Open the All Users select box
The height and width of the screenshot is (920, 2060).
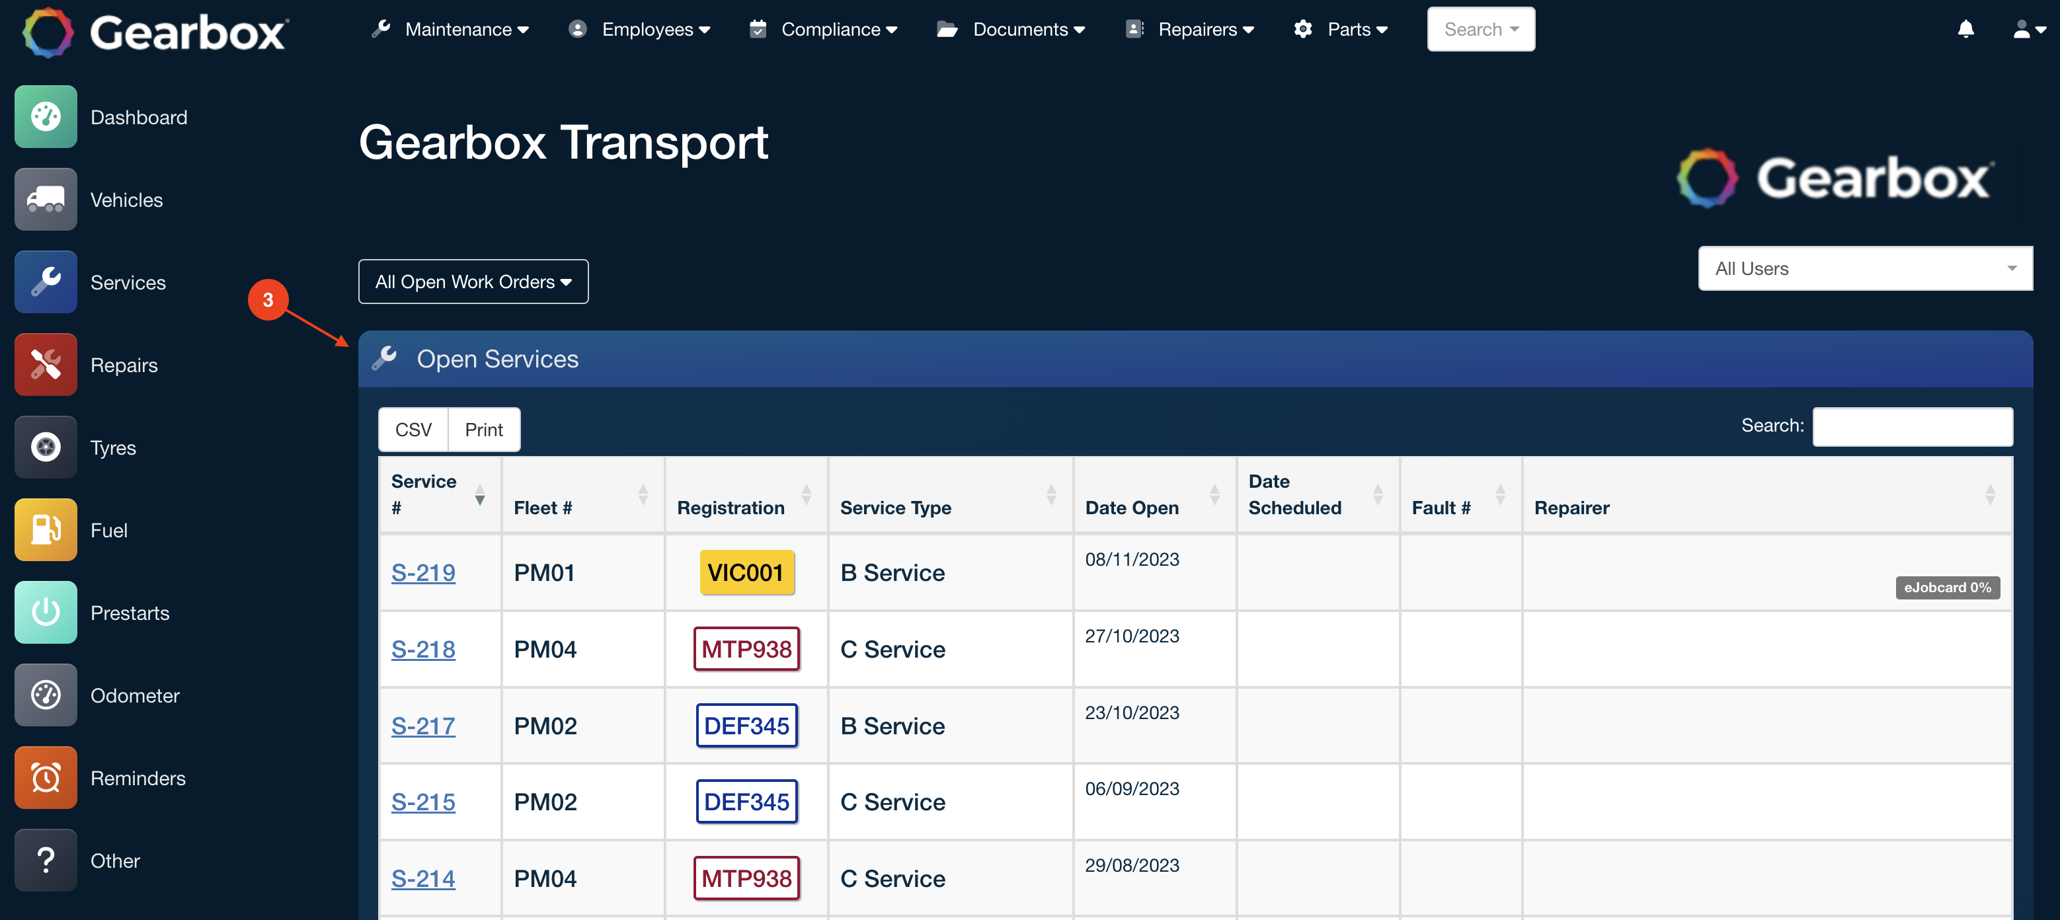pos(1865,268)
